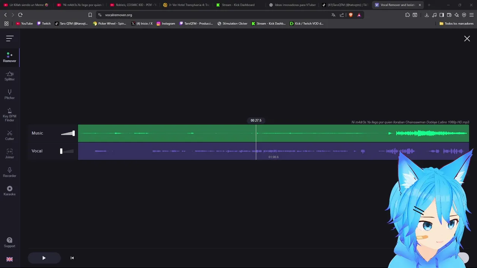This screenshot has height=268, width=477.
Task: Open a new browser tab
Action: (x=429, y=5)
